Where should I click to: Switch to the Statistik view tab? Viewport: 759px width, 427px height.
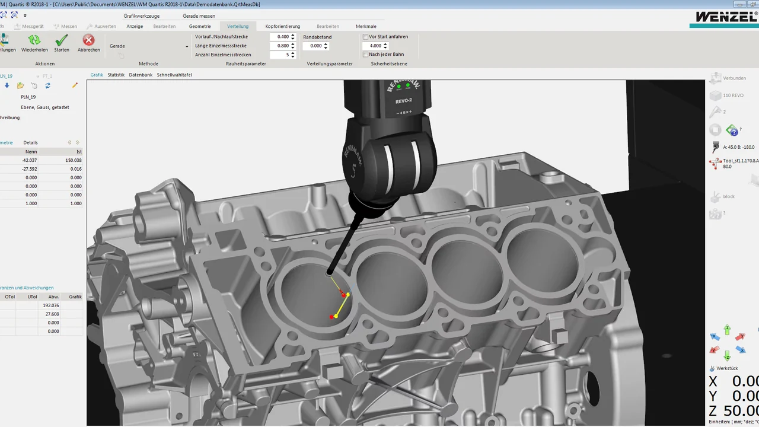coord(116,75)
